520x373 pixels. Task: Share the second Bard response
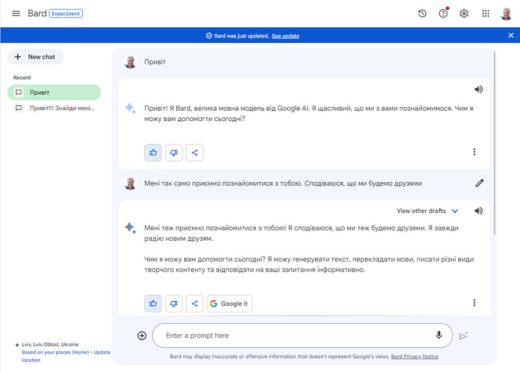click(x=195, y=303)
